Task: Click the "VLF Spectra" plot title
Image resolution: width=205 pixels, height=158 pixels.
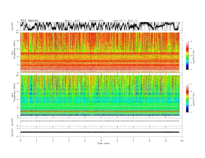Action: pos(29,20)
